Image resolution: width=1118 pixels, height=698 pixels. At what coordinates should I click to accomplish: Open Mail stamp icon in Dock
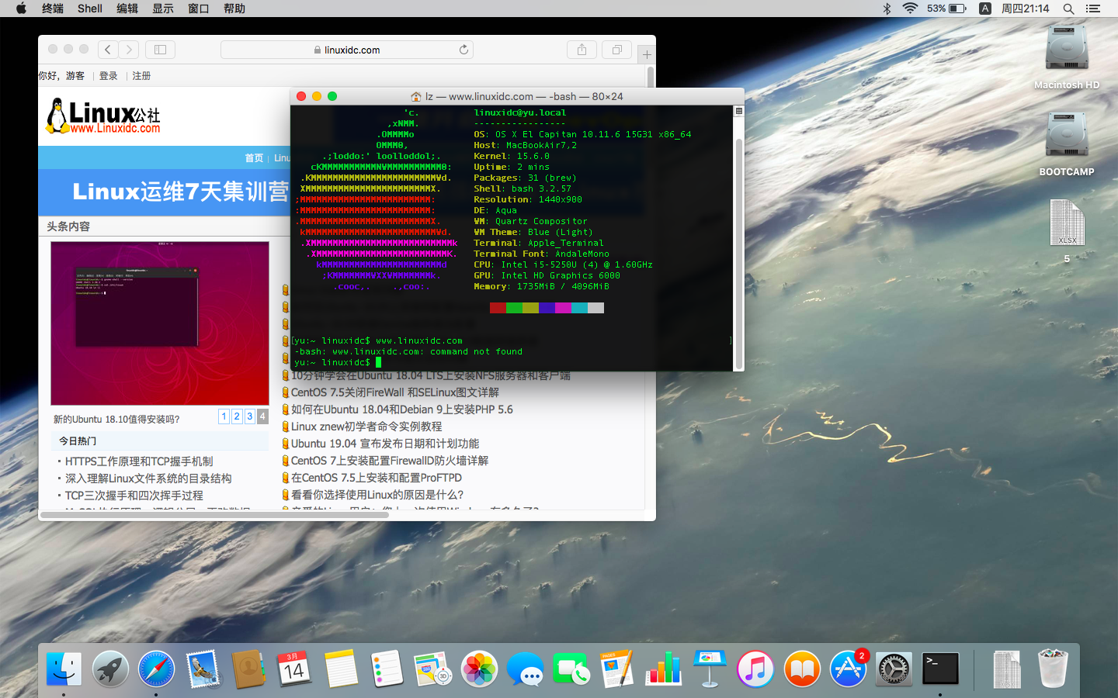point(203,669)
